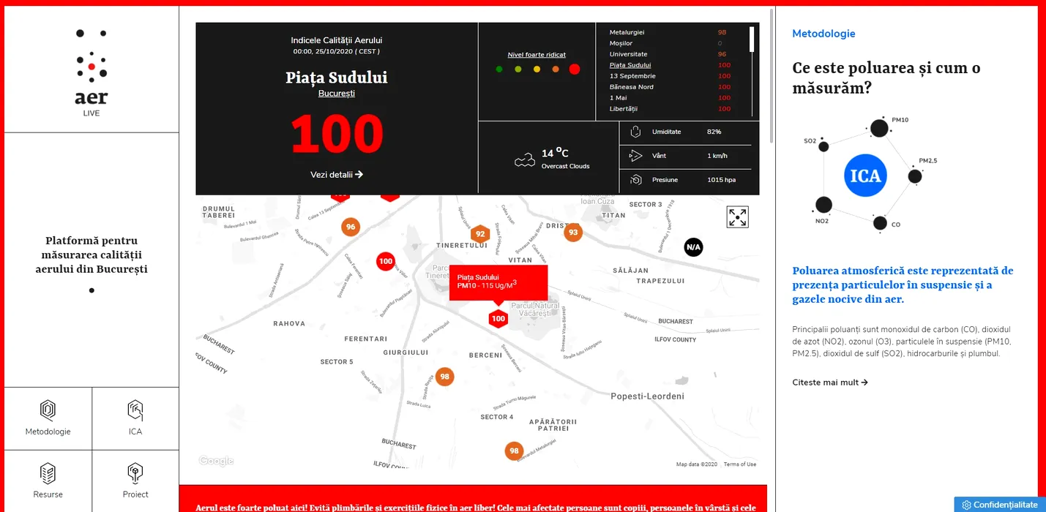Select the 96 orange map marker
Image resolution: width=1046 pixels, height=512 pixels.
[351, 227]
